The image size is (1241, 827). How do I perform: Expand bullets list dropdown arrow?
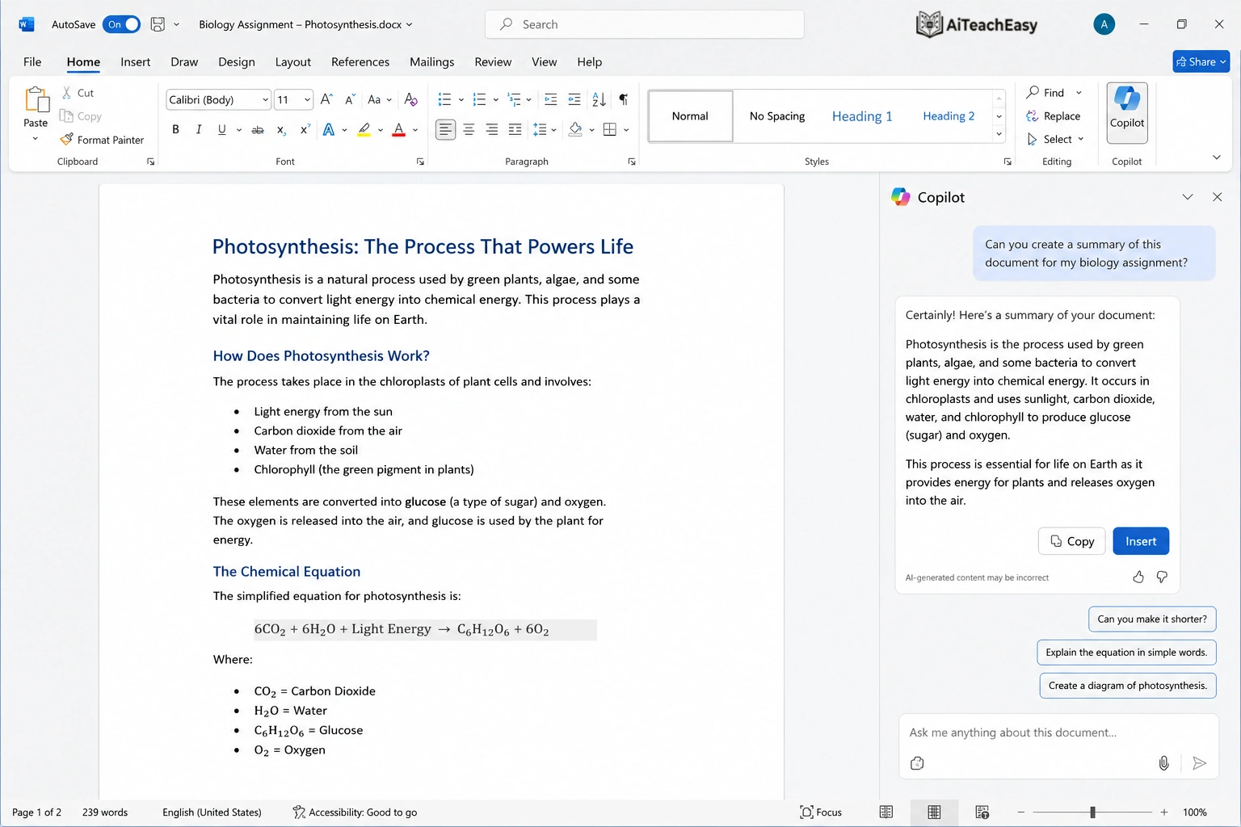[x=461, y=99]
